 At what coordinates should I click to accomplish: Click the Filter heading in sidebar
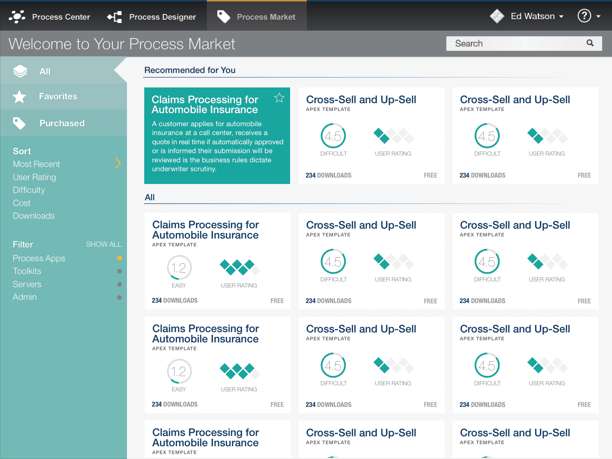point(23,244)
